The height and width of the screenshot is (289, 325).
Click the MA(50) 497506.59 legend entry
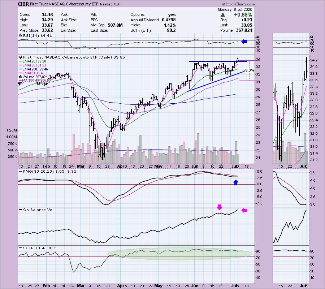(x=35, y=81)
